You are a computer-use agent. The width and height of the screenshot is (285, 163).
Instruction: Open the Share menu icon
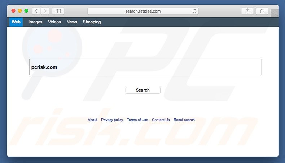(x=247, y=11)
